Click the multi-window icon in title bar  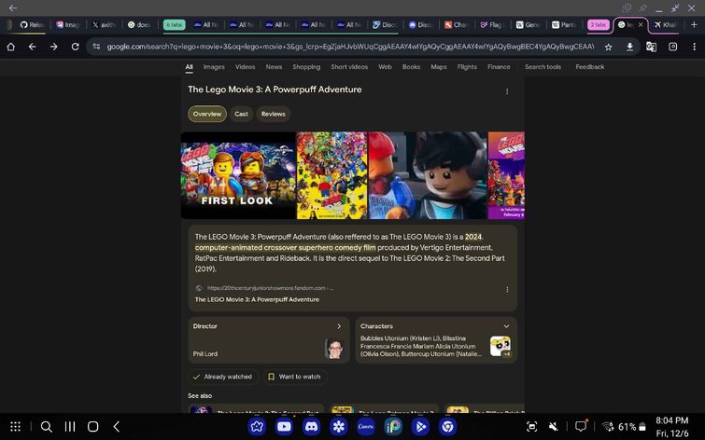[627, 8]
